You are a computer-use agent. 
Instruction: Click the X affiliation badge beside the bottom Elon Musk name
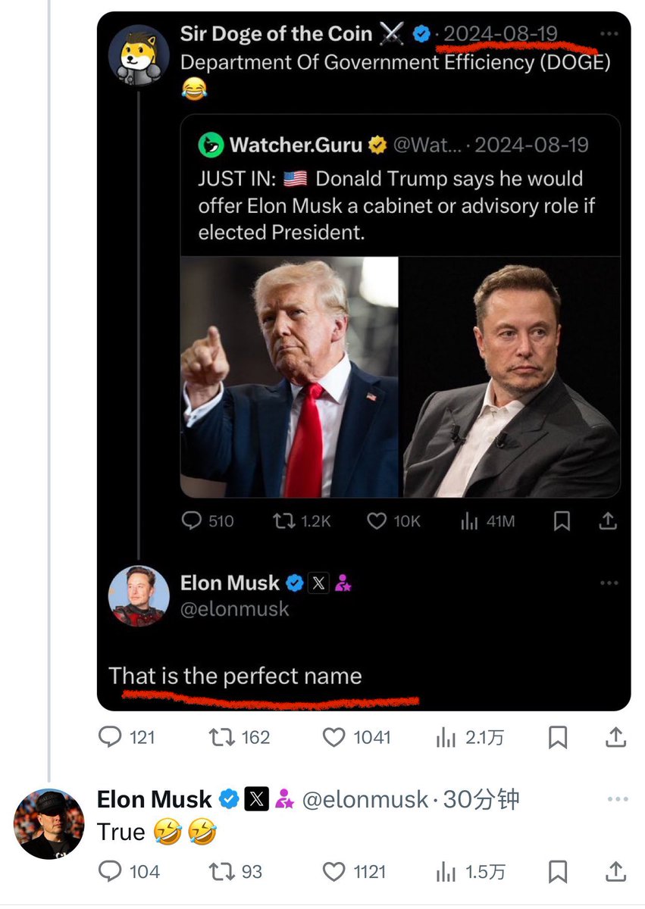pyautogui.click(x=257, y=800)
